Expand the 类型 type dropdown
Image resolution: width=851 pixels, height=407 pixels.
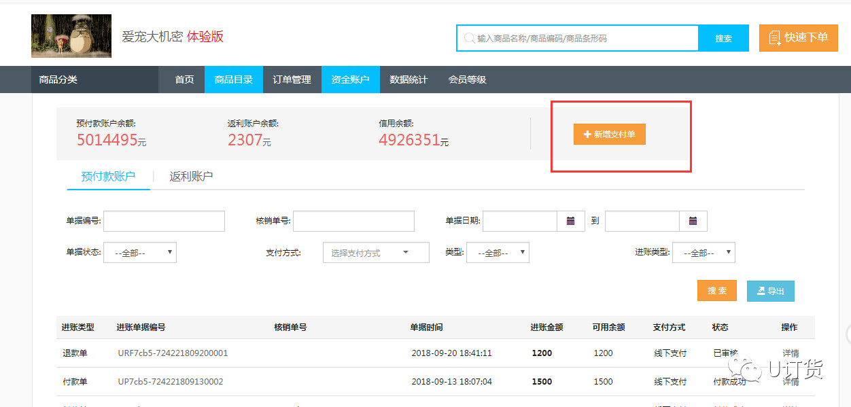[498, 253]
